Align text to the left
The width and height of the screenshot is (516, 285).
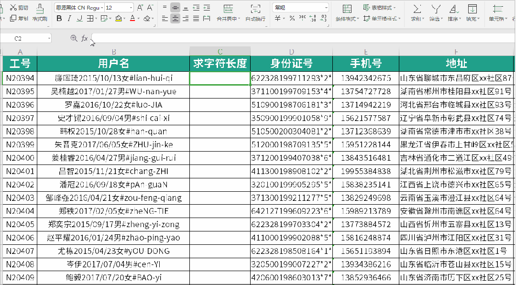pyautogui.click(x=165, y=19)
